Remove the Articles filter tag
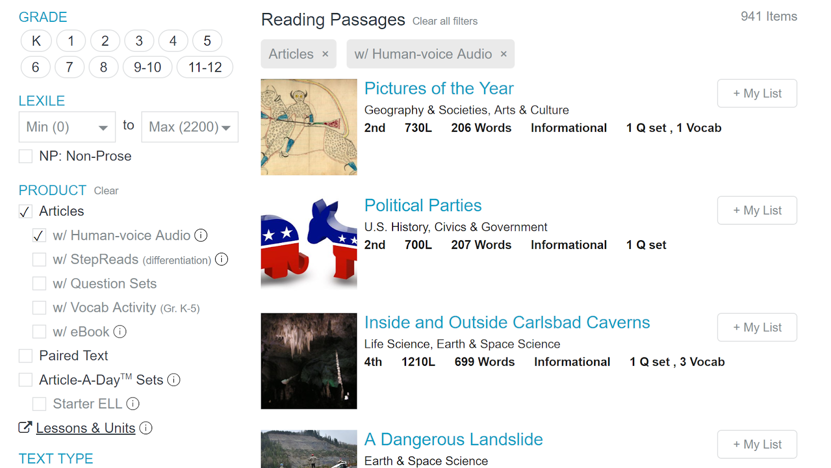Screen dimensions: 831x468 coord(325,54)
